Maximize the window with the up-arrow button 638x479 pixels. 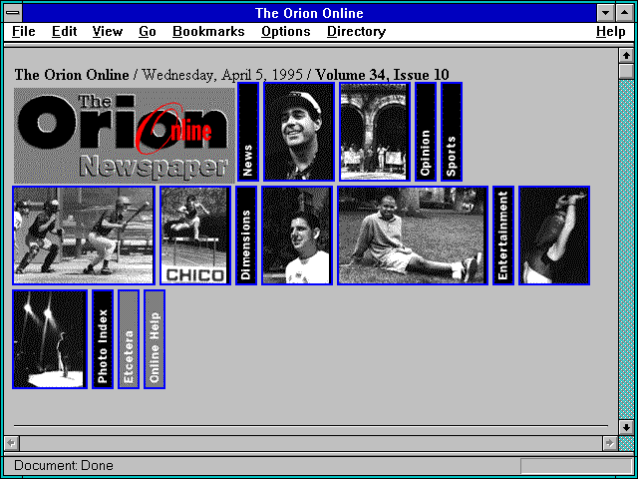point(625,13)
